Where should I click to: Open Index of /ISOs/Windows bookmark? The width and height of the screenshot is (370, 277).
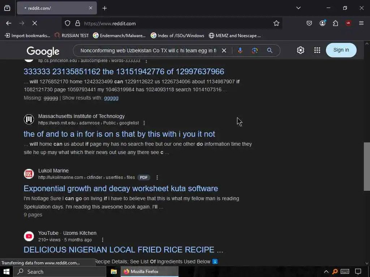point(177,36)
